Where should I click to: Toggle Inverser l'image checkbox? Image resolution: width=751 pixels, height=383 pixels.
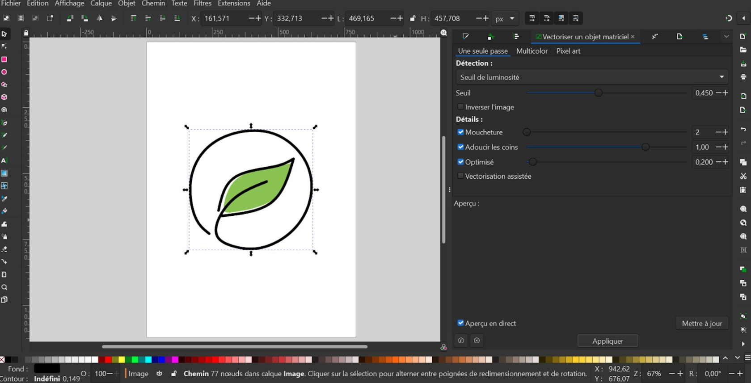click(460, 107)
